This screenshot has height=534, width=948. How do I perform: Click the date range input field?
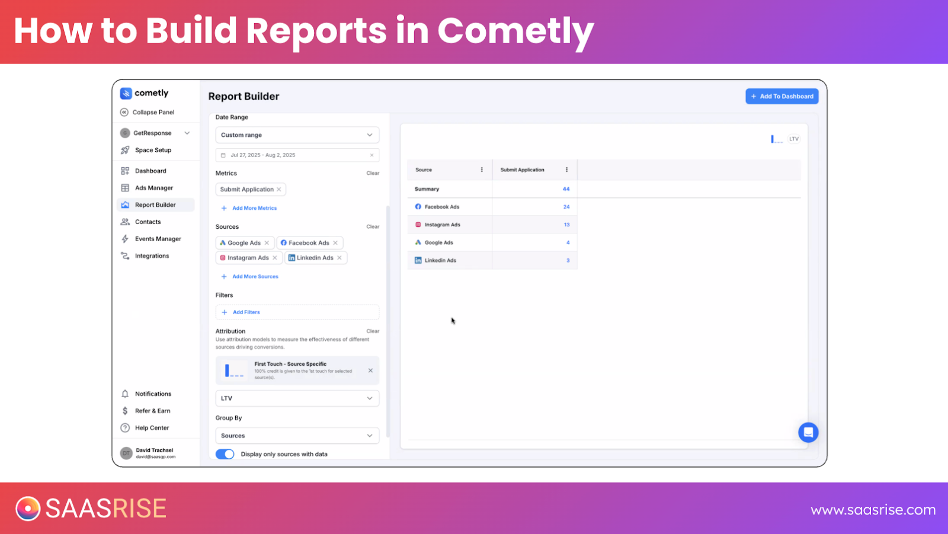[297, 155]
